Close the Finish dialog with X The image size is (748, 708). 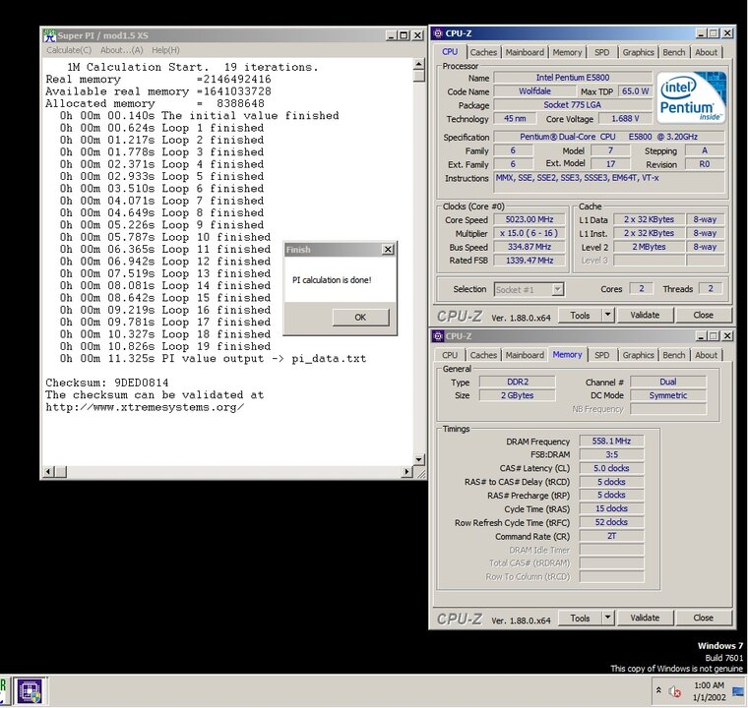pyautogui.click(x=389, y=250)
